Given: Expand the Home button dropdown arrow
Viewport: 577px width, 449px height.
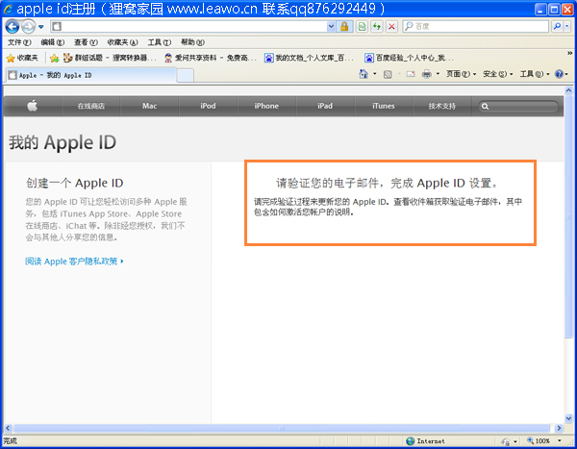Looking at the screenshot, I should click(x=375, y=74).
